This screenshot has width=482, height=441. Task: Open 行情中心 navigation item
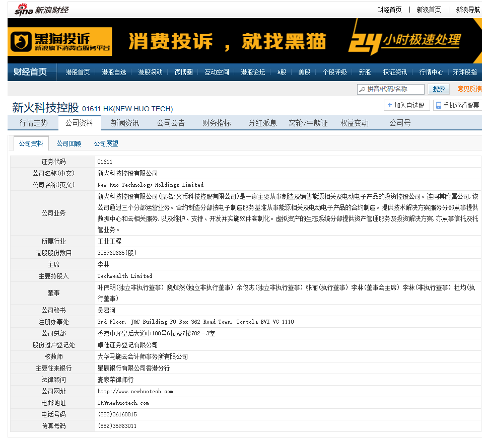(x=431, y=72)
